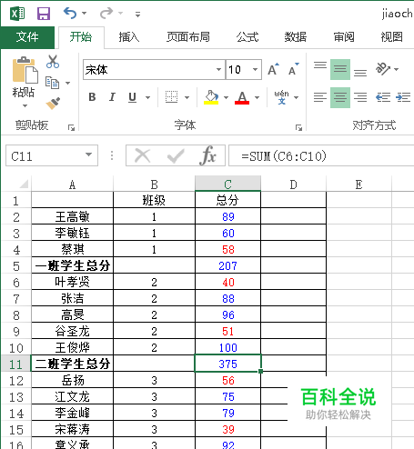This screenshot has height=449, width=414.
Task: Expand the Name Box dropdown
Action: point(88,155)
